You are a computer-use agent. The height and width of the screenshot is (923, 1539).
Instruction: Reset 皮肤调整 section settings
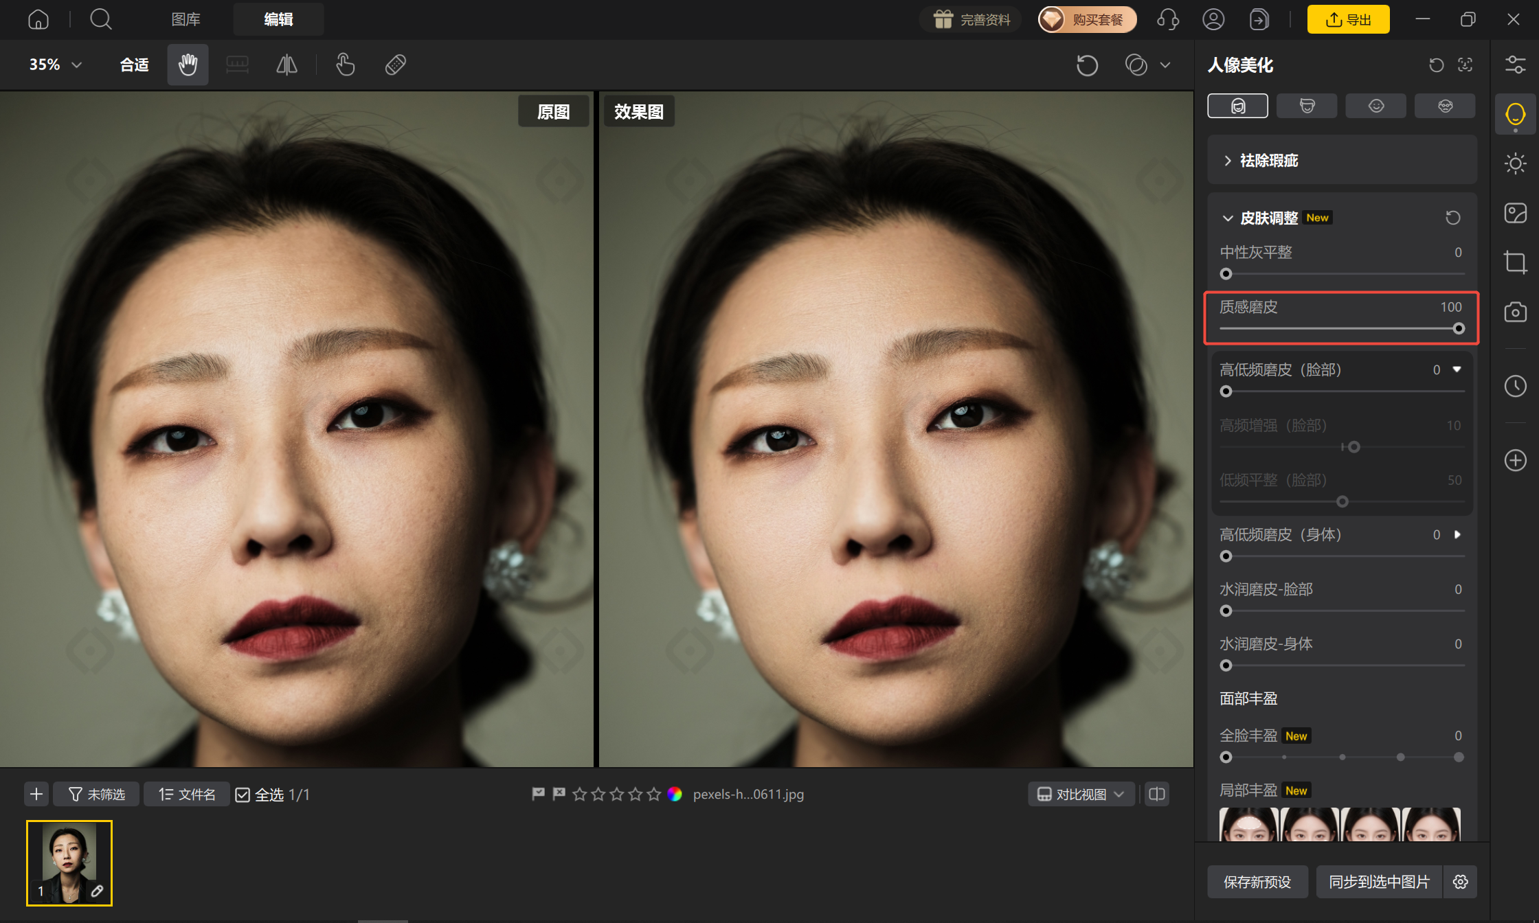(x=1452, y=218)
